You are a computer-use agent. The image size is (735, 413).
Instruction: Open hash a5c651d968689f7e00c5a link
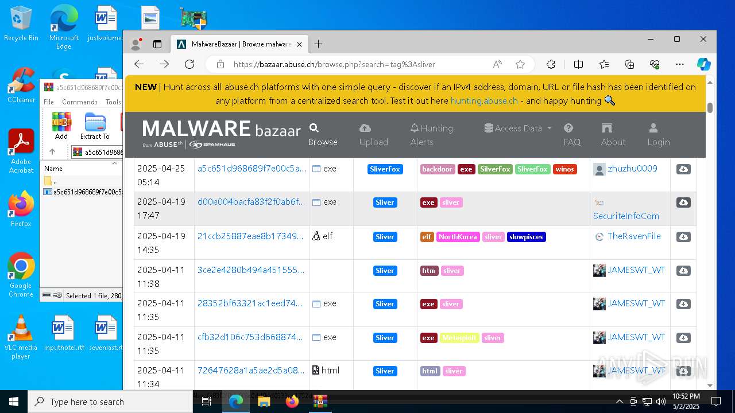(x=252, y=169)
